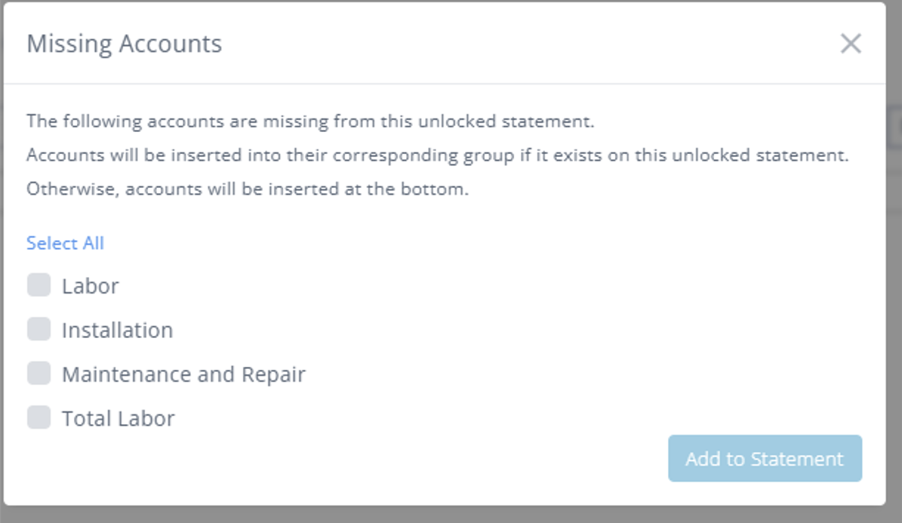The height and width of the screenshot is (523, 902).
Task: Tick the Maintenance and Repair checkbox
Action: click(38, 373)
